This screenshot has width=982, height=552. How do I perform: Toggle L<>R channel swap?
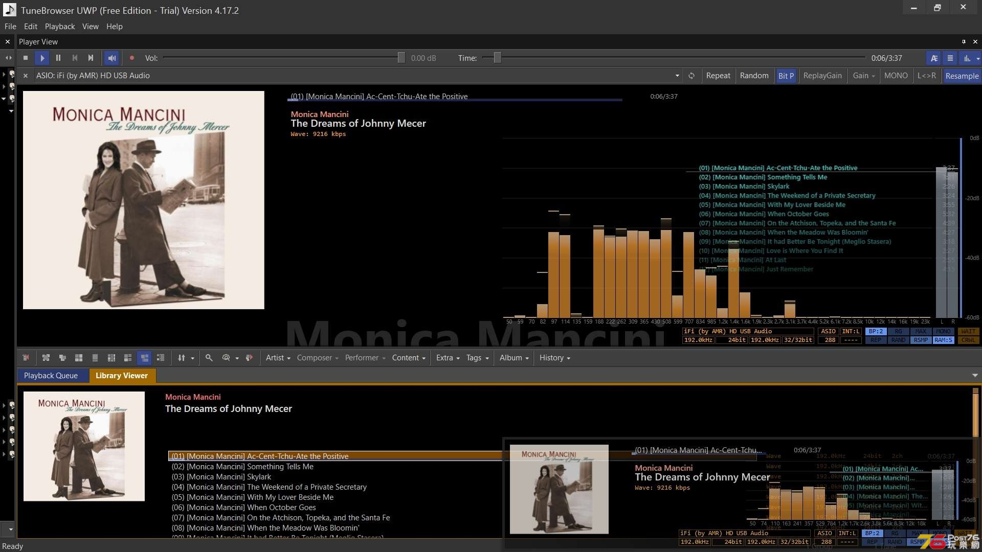[927, 76]
